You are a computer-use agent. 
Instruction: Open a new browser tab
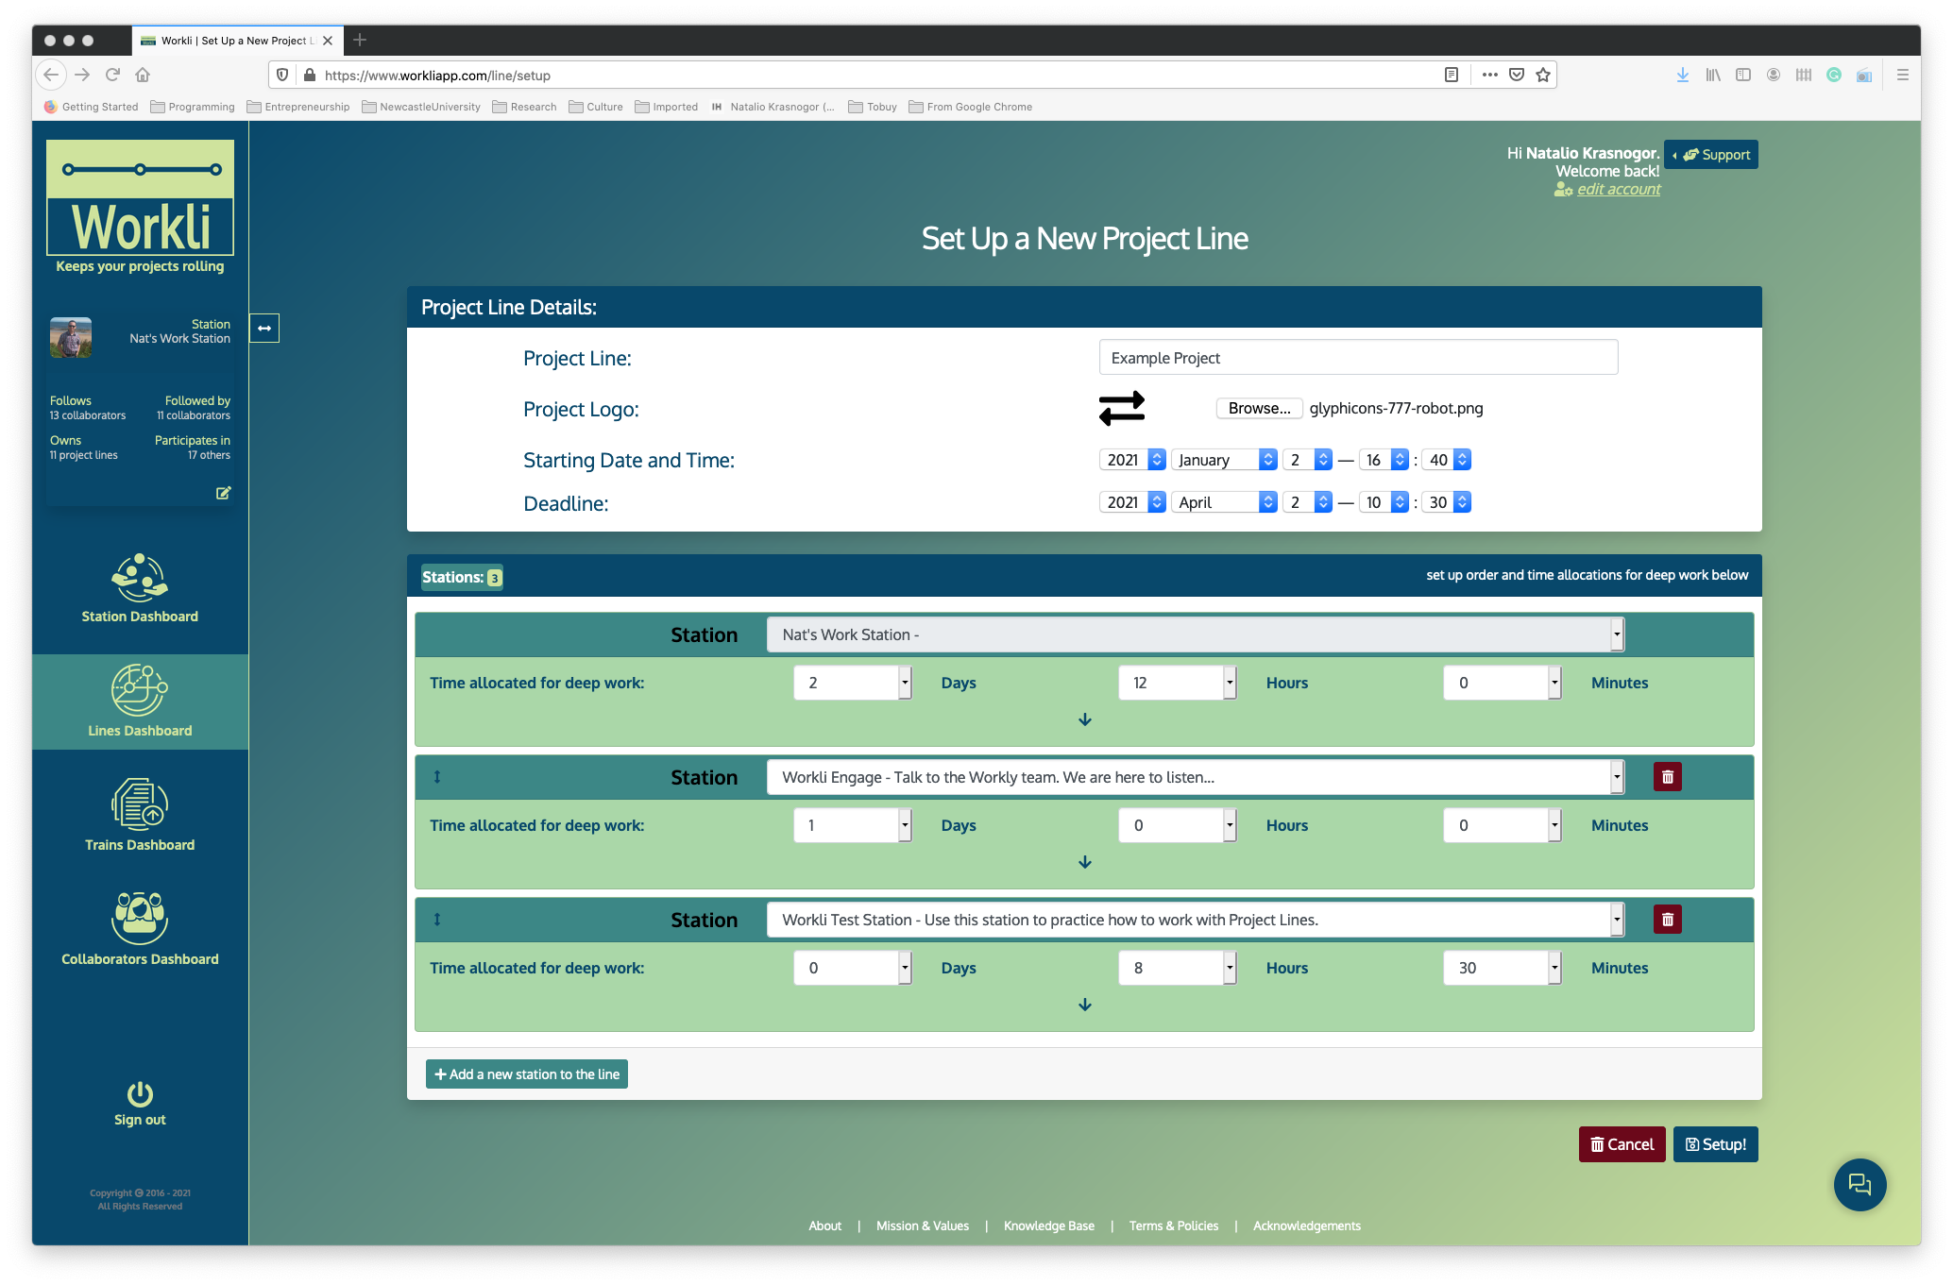[x=359, y=40]
